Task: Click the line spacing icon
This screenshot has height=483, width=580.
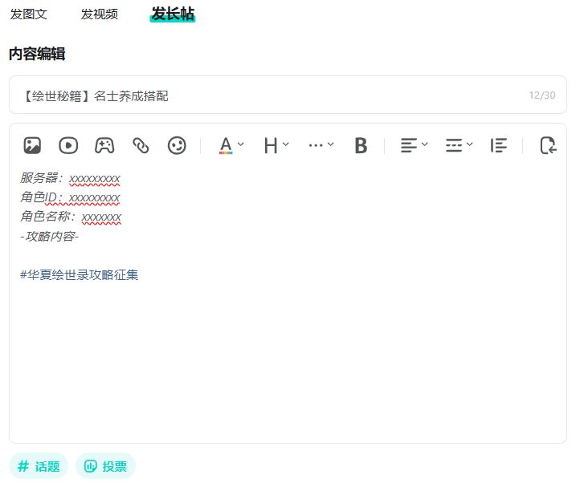Action: tap(499, 145)
